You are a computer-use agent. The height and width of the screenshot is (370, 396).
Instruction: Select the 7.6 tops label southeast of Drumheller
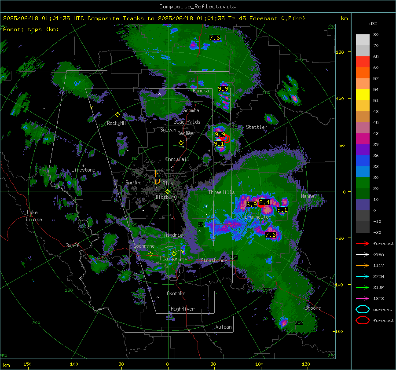271,235
